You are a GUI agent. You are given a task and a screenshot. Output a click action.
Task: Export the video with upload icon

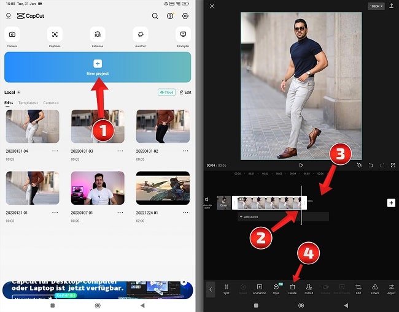[391, 6]
